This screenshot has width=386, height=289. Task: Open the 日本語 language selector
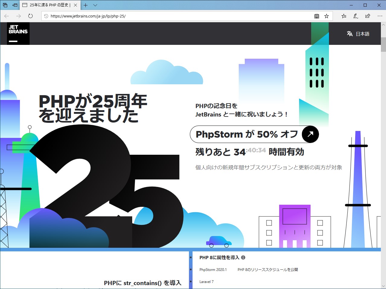click(x=363, y=34)
